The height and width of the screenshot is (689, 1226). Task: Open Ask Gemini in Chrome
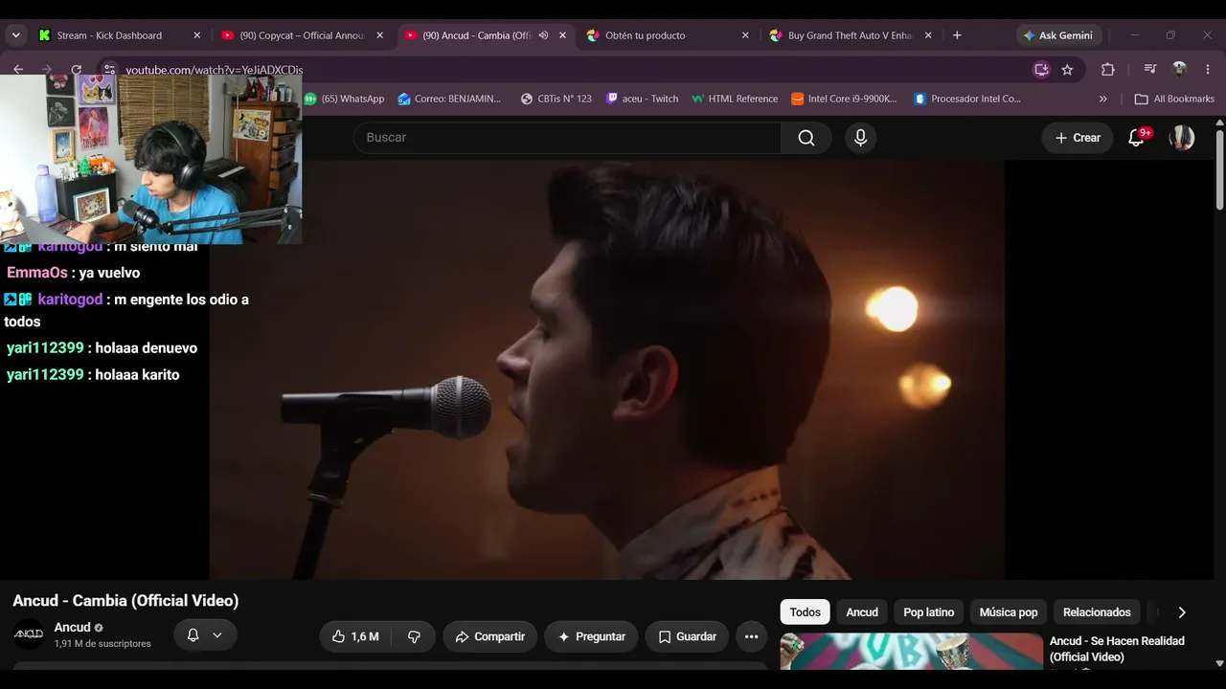(1058, 35)
